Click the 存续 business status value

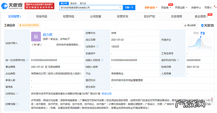point(114,33)
